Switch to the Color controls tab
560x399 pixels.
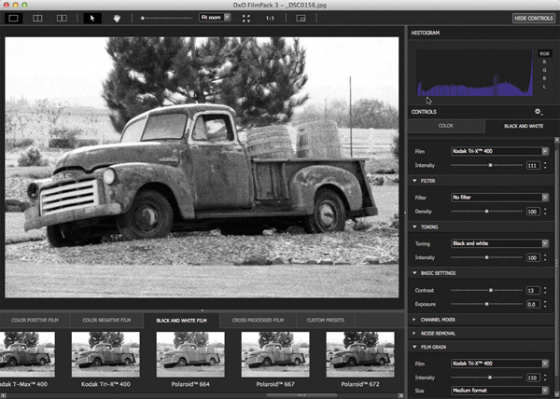pyautogui.click(x=446, y=126)
